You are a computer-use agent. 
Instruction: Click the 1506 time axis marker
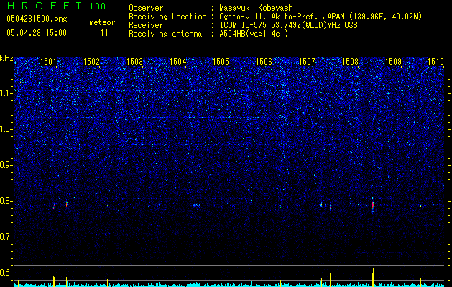264,61
